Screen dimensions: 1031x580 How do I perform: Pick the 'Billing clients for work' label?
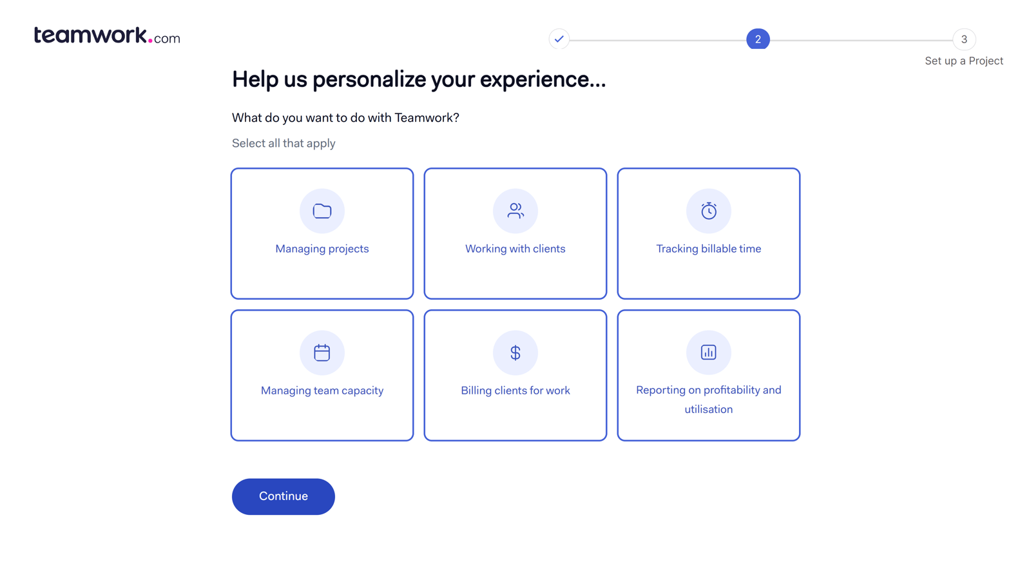[515, 391]
